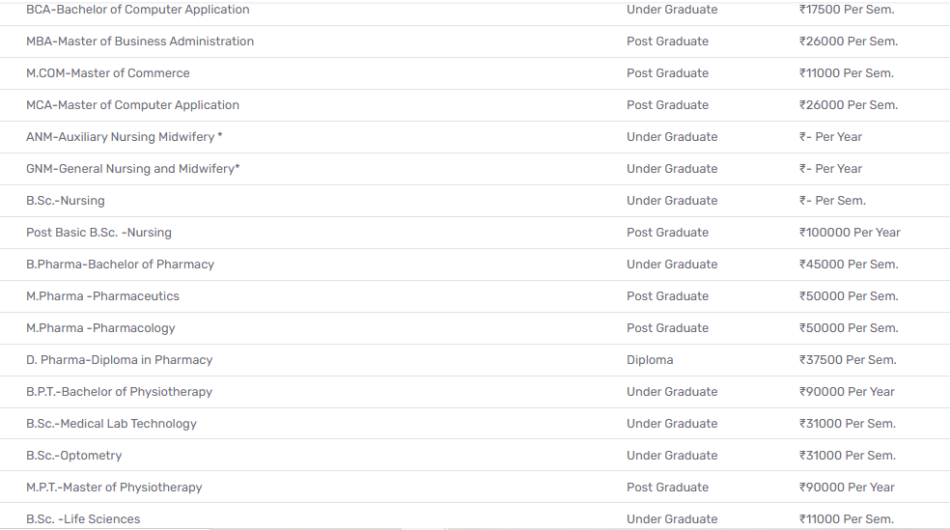Click the ₹37500 Per Sem. fee
Screen dimensions: 950x530
(848, 360)
